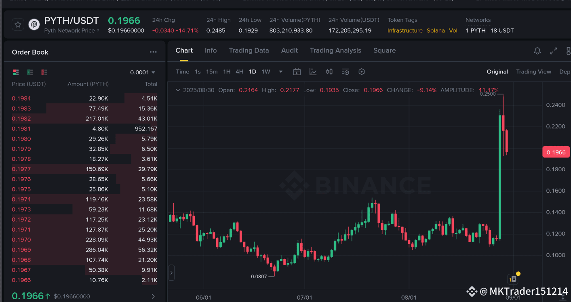Collapse the OHLC data legend chevron
This screenshot has height=302, width=571.
(178, 90)
